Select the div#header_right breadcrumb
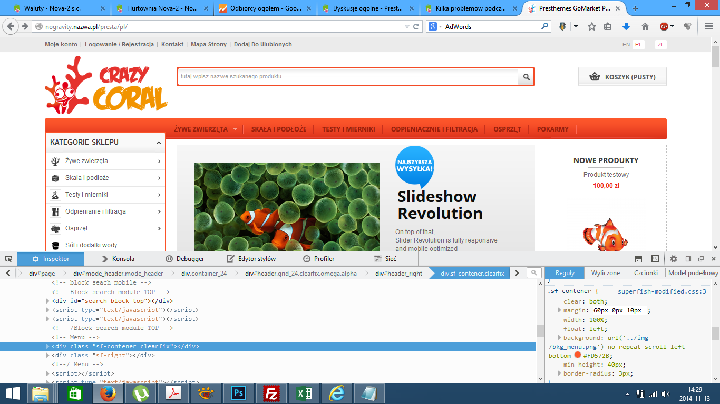The width and height of the screenshot is (720, 404). 399,273
